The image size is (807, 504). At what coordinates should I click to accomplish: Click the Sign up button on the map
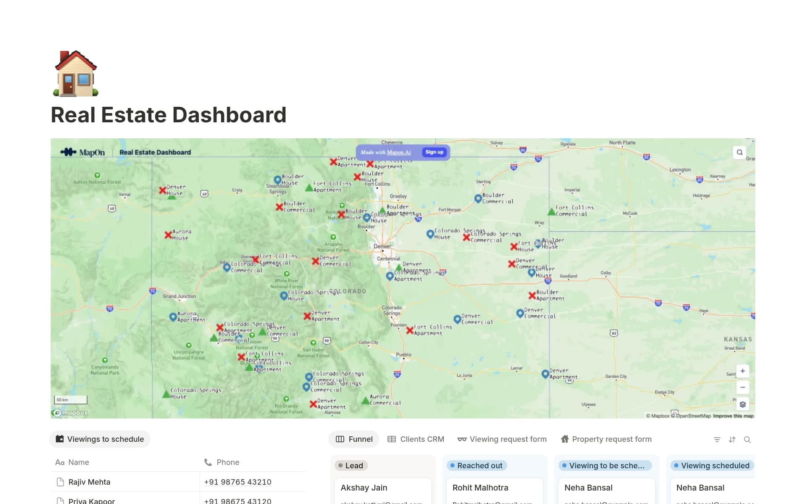coord(434,152)
